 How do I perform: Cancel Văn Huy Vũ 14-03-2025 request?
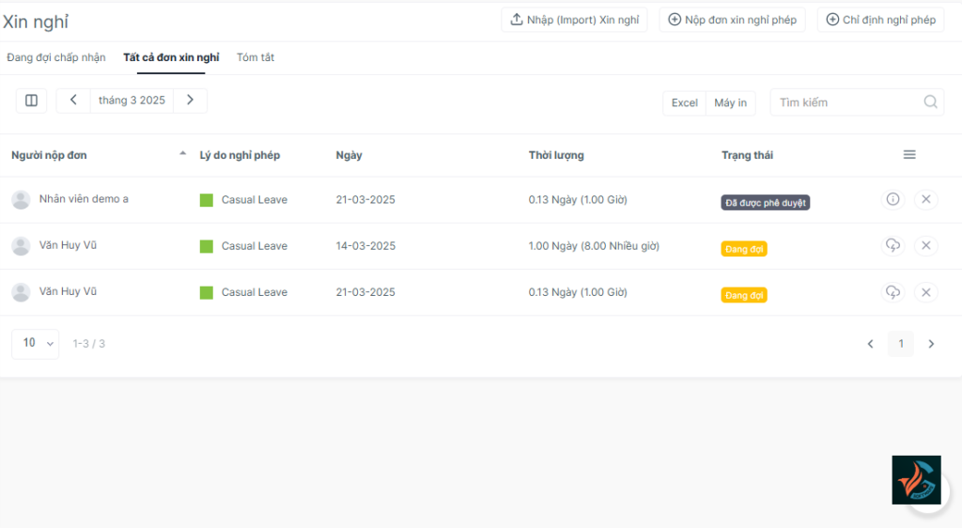tap(925, 245)
